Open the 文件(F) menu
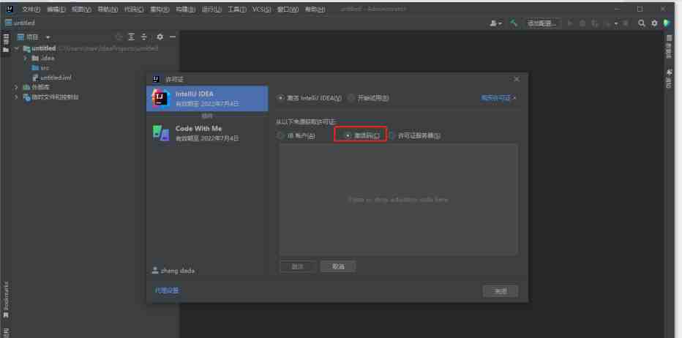 pyautogui.click(x=31, y=9)
